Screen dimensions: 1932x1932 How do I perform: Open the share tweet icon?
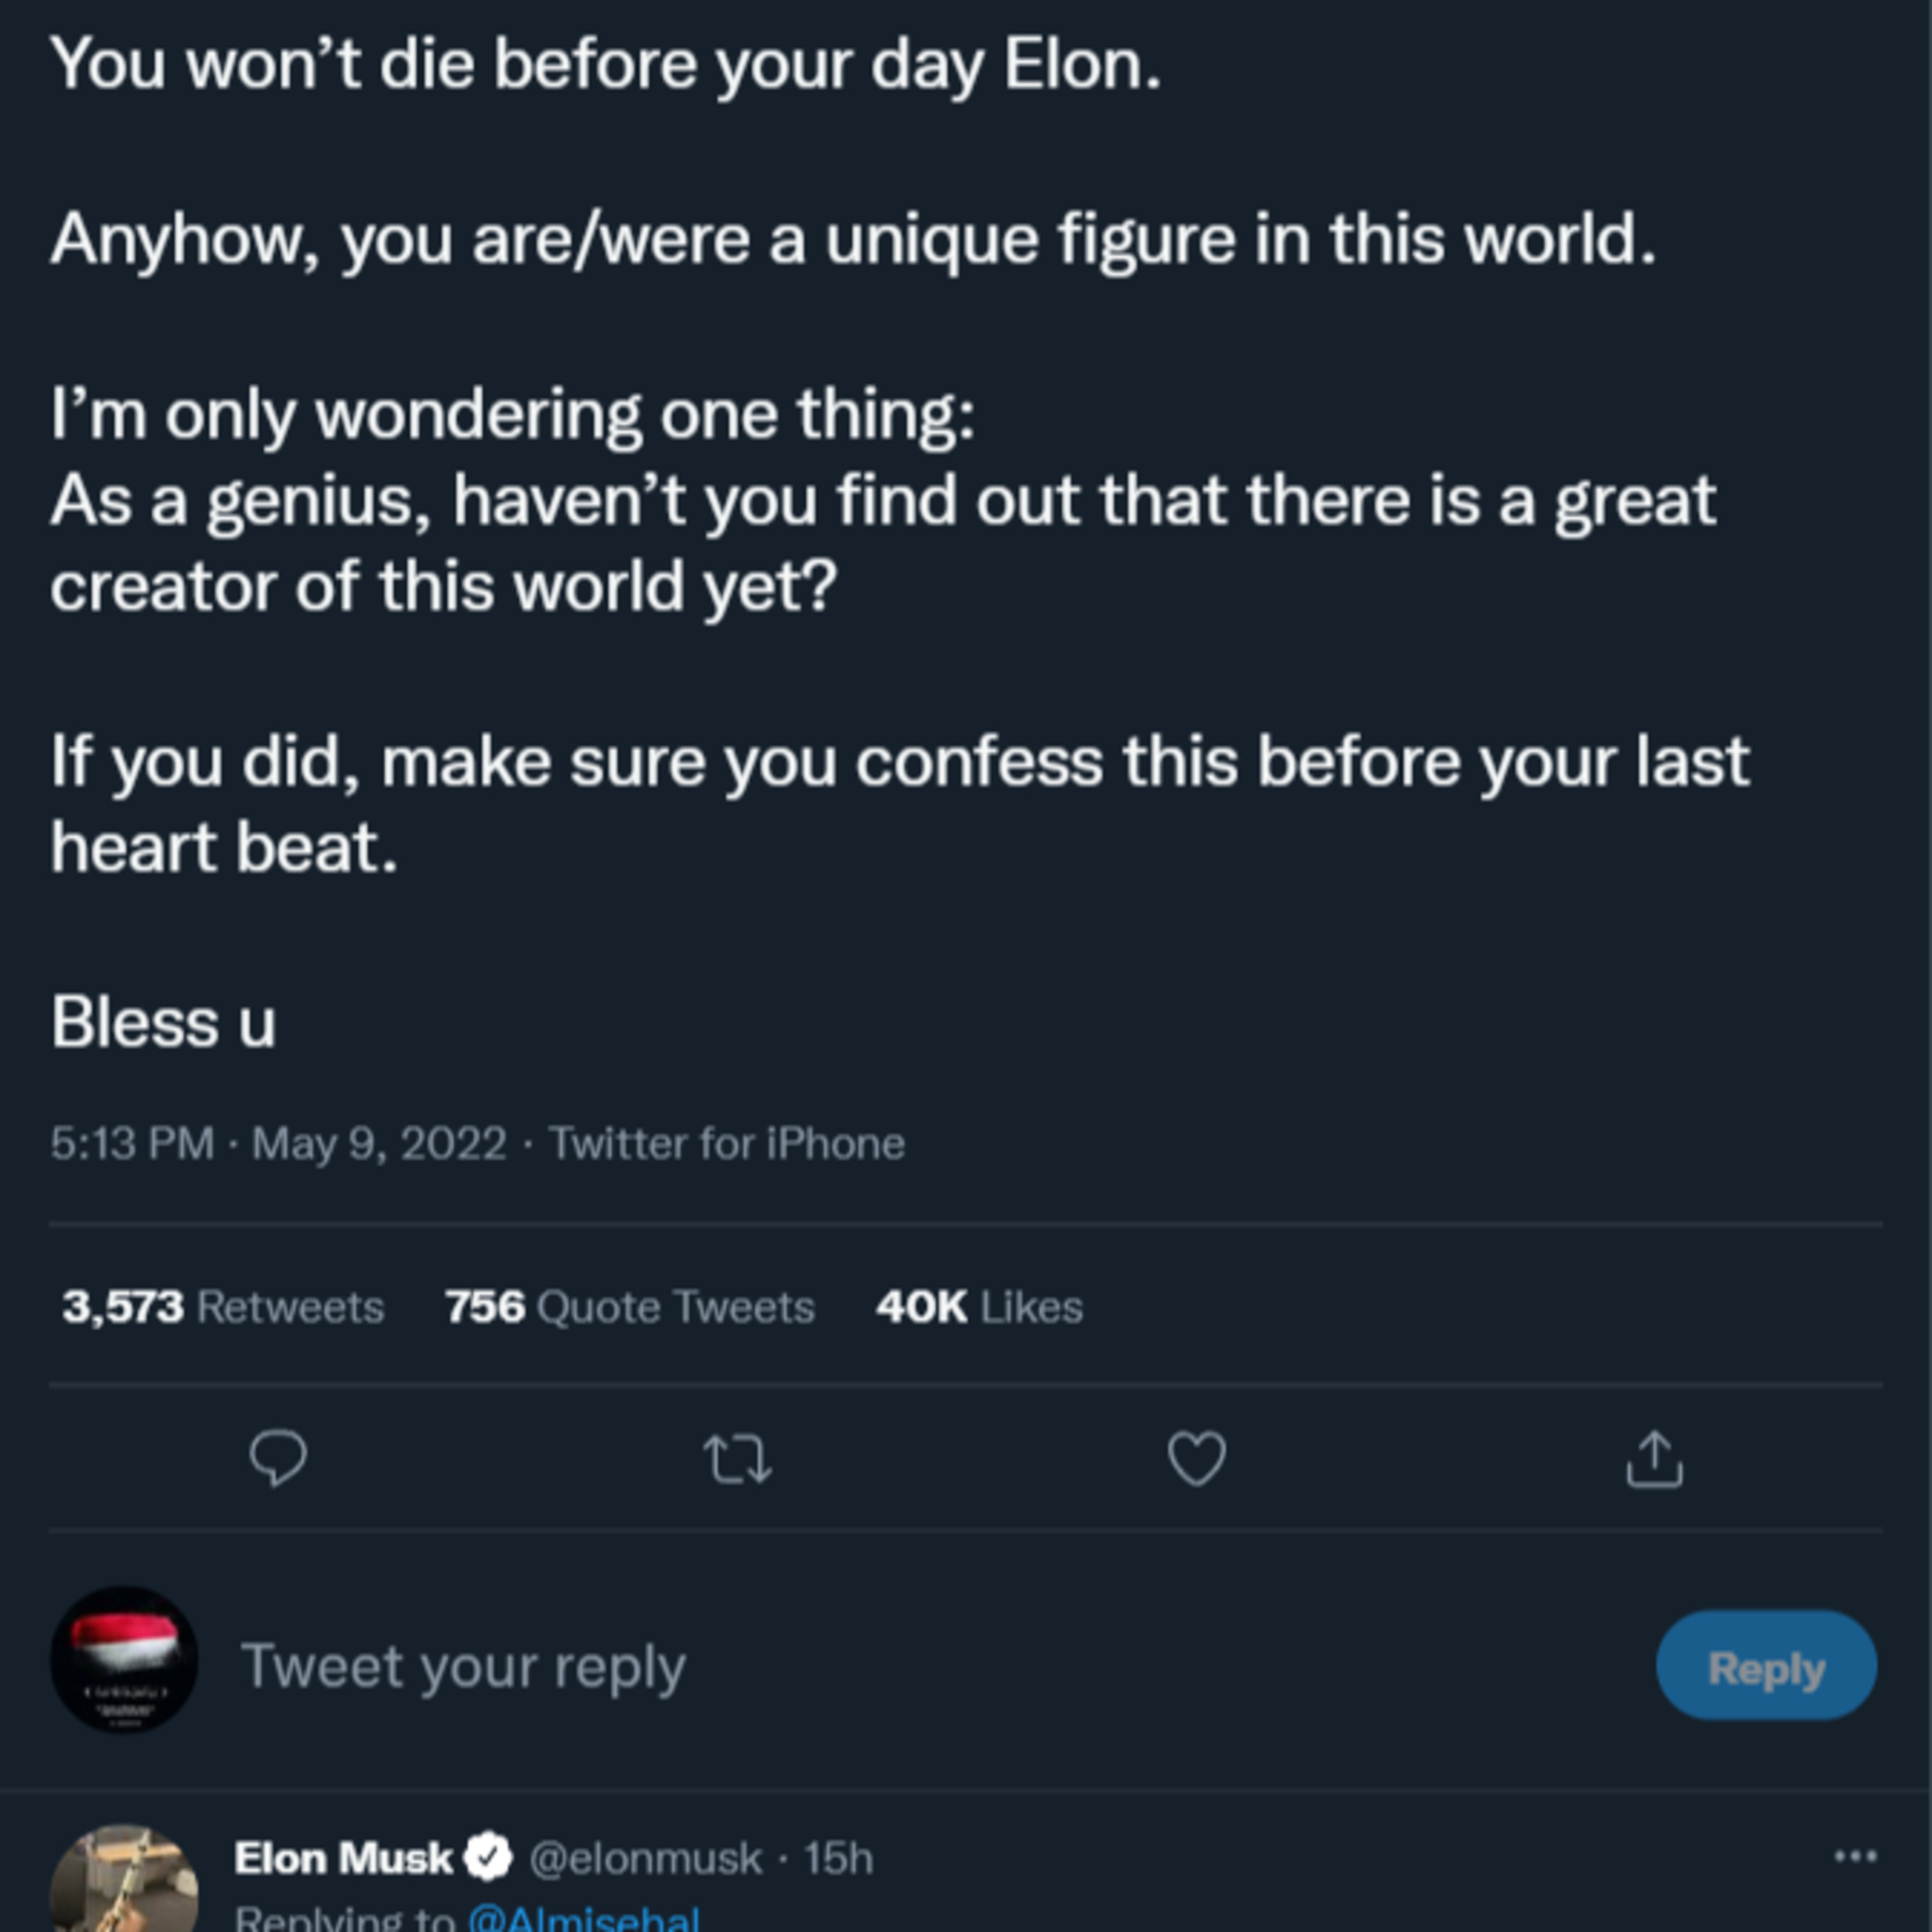click(x=1654, y=1459)
